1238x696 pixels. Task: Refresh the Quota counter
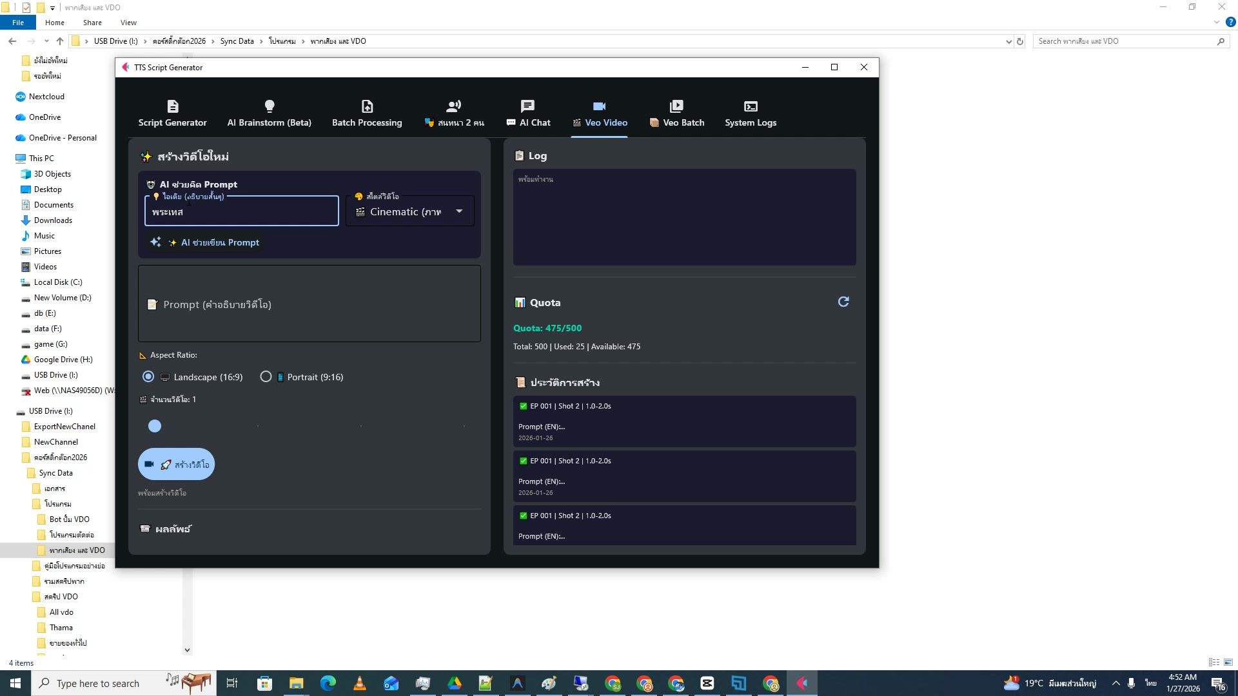click(x=843, y=301)
